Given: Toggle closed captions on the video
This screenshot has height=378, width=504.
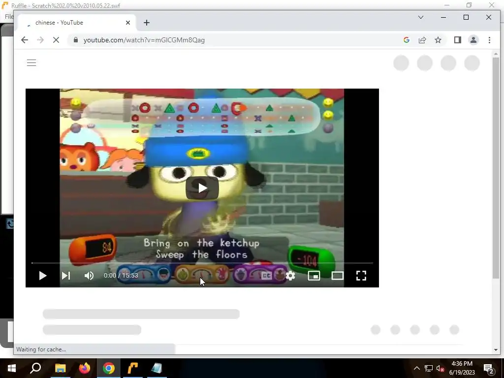Looking at the screenshot, I should (x=266, y=276).
